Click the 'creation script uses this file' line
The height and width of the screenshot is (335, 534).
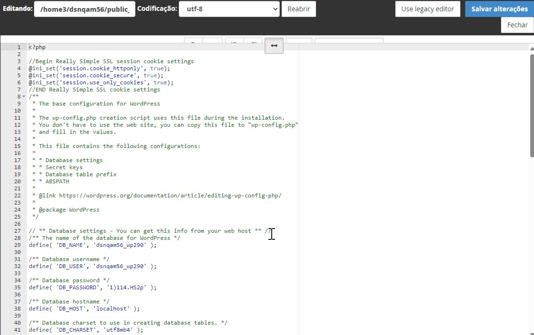159,118
